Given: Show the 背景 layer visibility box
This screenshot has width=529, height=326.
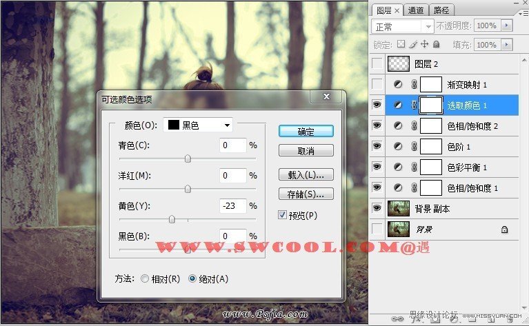Looking at the screenshot, I should [377, 229].
